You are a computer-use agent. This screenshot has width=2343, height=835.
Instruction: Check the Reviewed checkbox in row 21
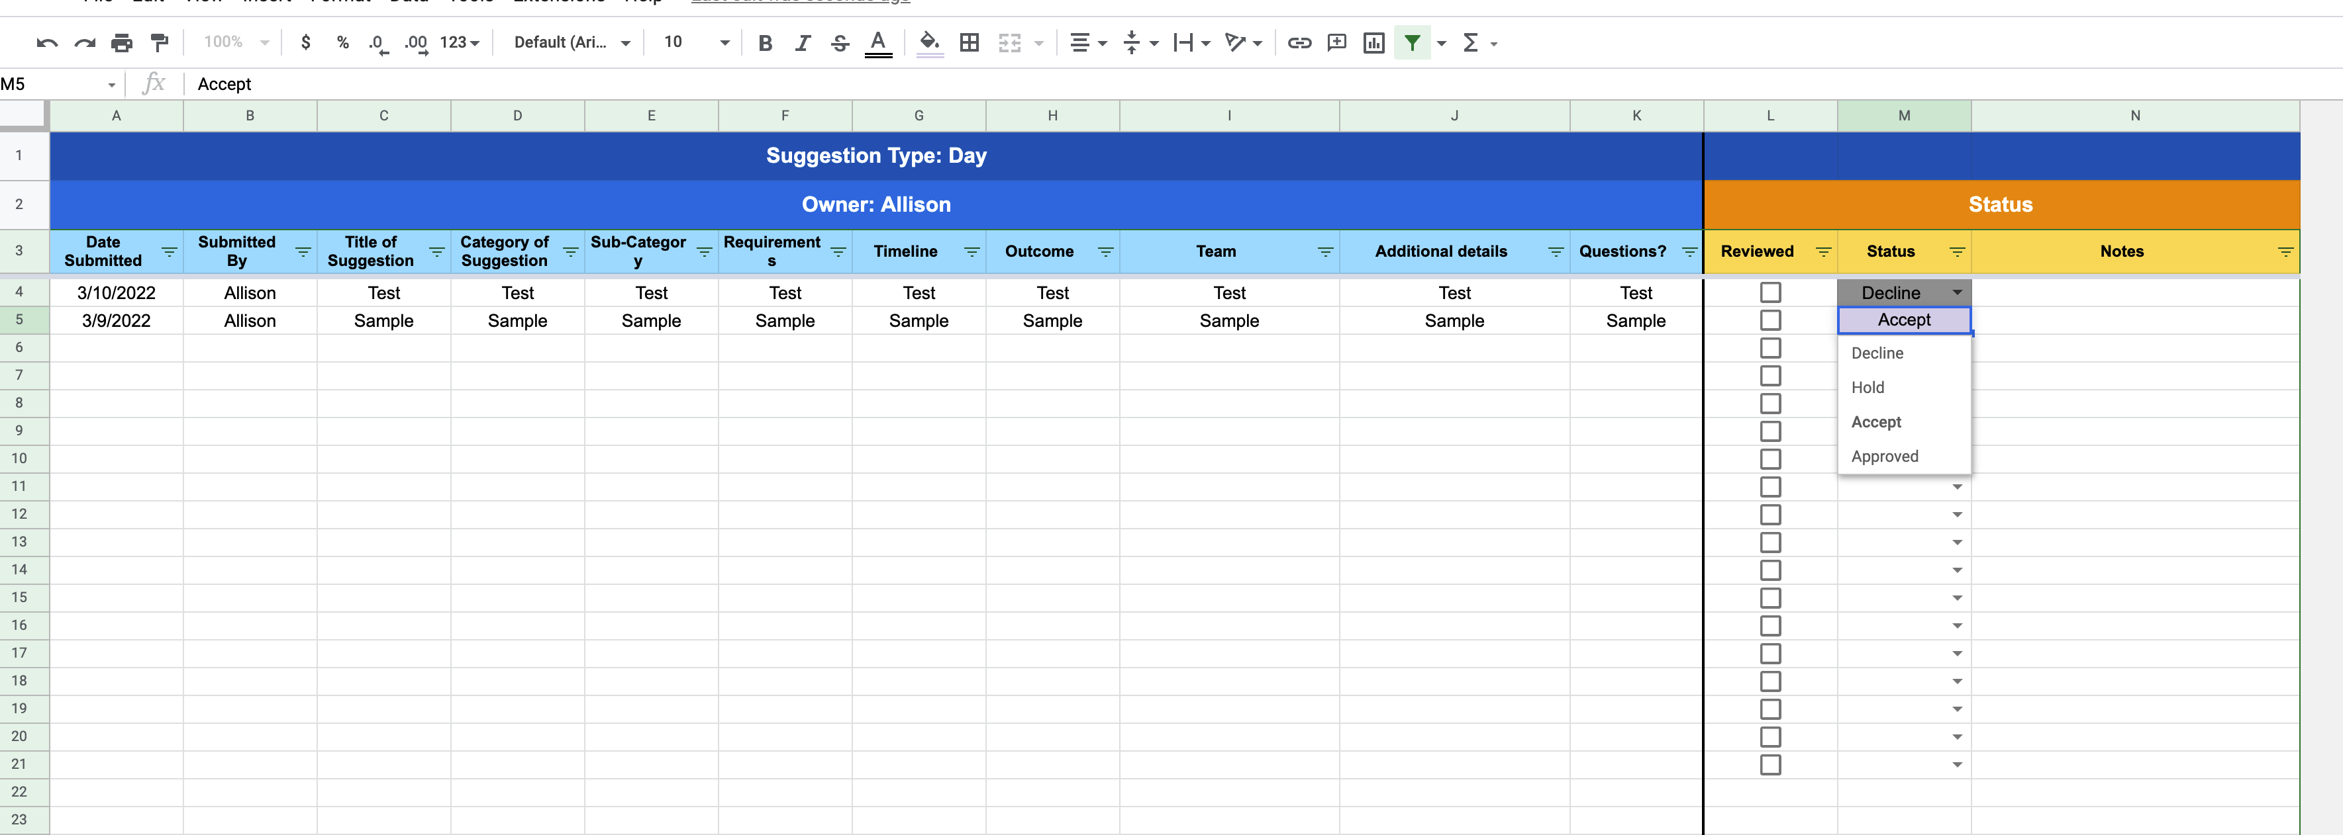point(1770,765)
